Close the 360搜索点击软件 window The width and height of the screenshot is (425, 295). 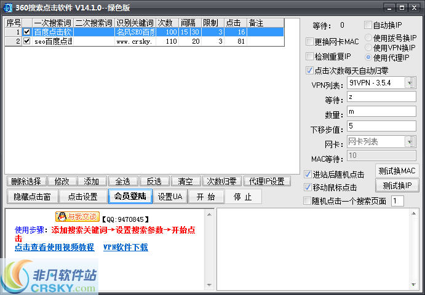pos(414,8)
